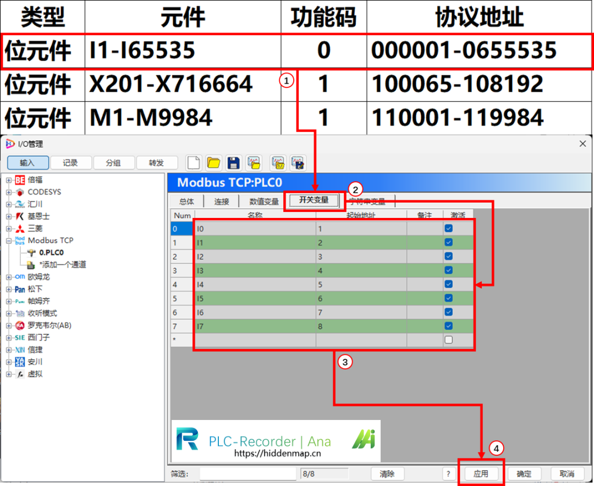The width and height of the screenshot is (594, 486).
Task: Click the CODESYS red cube icon
Action: (x=20, y=192)
